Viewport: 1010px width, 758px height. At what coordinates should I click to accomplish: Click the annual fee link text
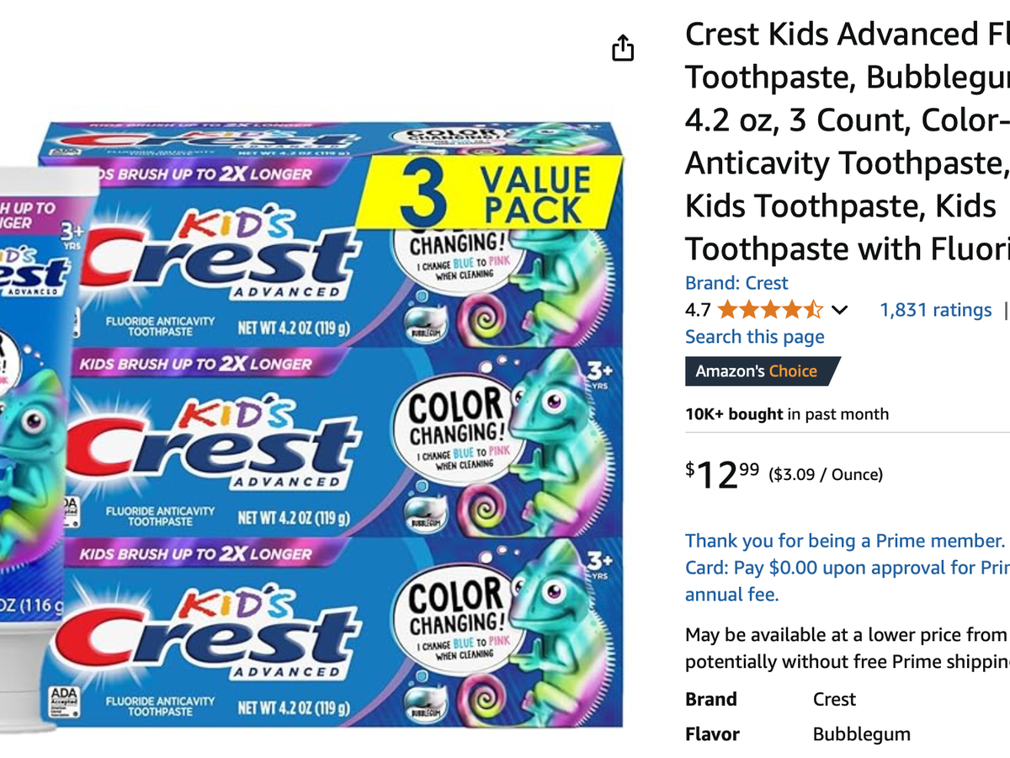(x=731, y=595)
